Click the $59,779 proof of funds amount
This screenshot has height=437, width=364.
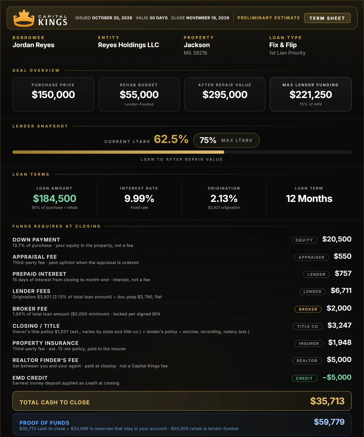click(x=329, y=422)
